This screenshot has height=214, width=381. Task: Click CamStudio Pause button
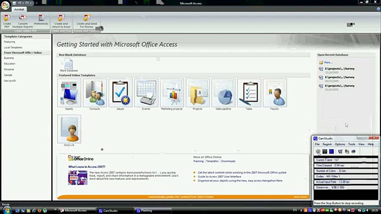pyautogui.click(x=325, y=152)
